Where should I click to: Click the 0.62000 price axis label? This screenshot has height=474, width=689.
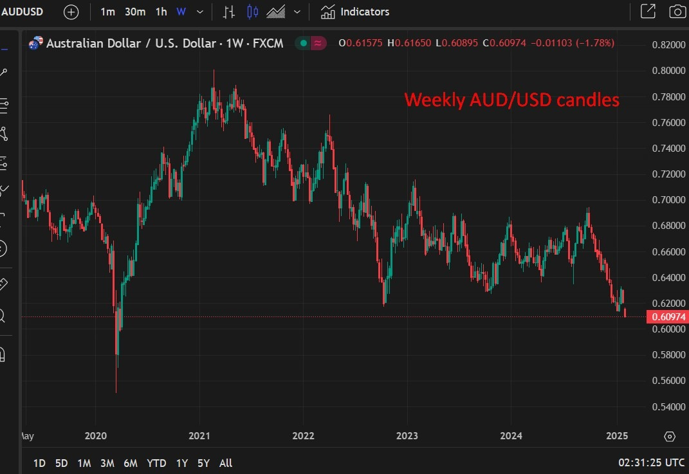[668, 303]
